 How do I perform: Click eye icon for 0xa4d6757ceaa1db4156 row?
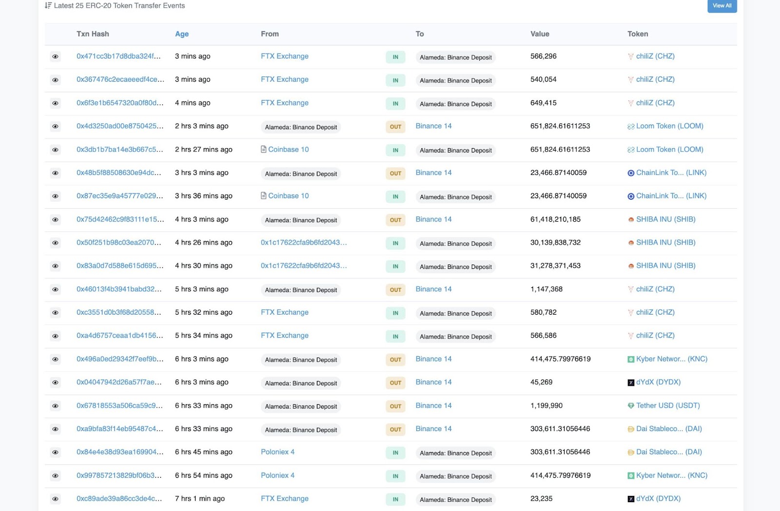coord(55,336)
